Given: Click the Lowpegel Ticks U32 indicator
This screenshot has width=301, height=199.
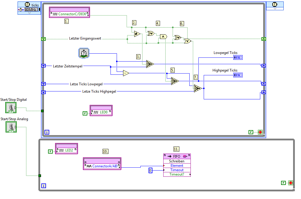Looking at the screenshot, I should tap(238, 57).
